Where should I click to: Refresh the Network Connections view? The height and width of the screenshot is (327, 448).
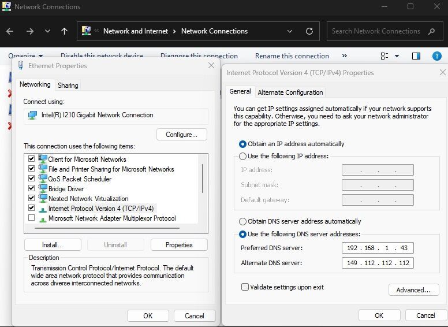[x=309, y=31]
